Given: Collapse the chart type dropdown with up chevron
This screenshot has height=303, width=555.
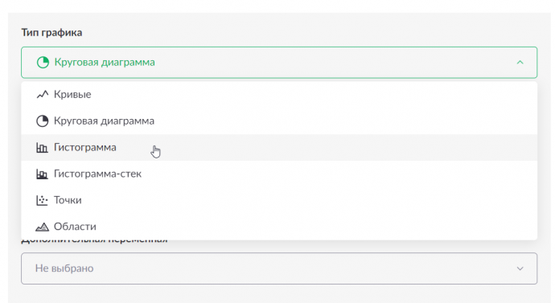Looking at the screenshot, I should tap(520, 62).
